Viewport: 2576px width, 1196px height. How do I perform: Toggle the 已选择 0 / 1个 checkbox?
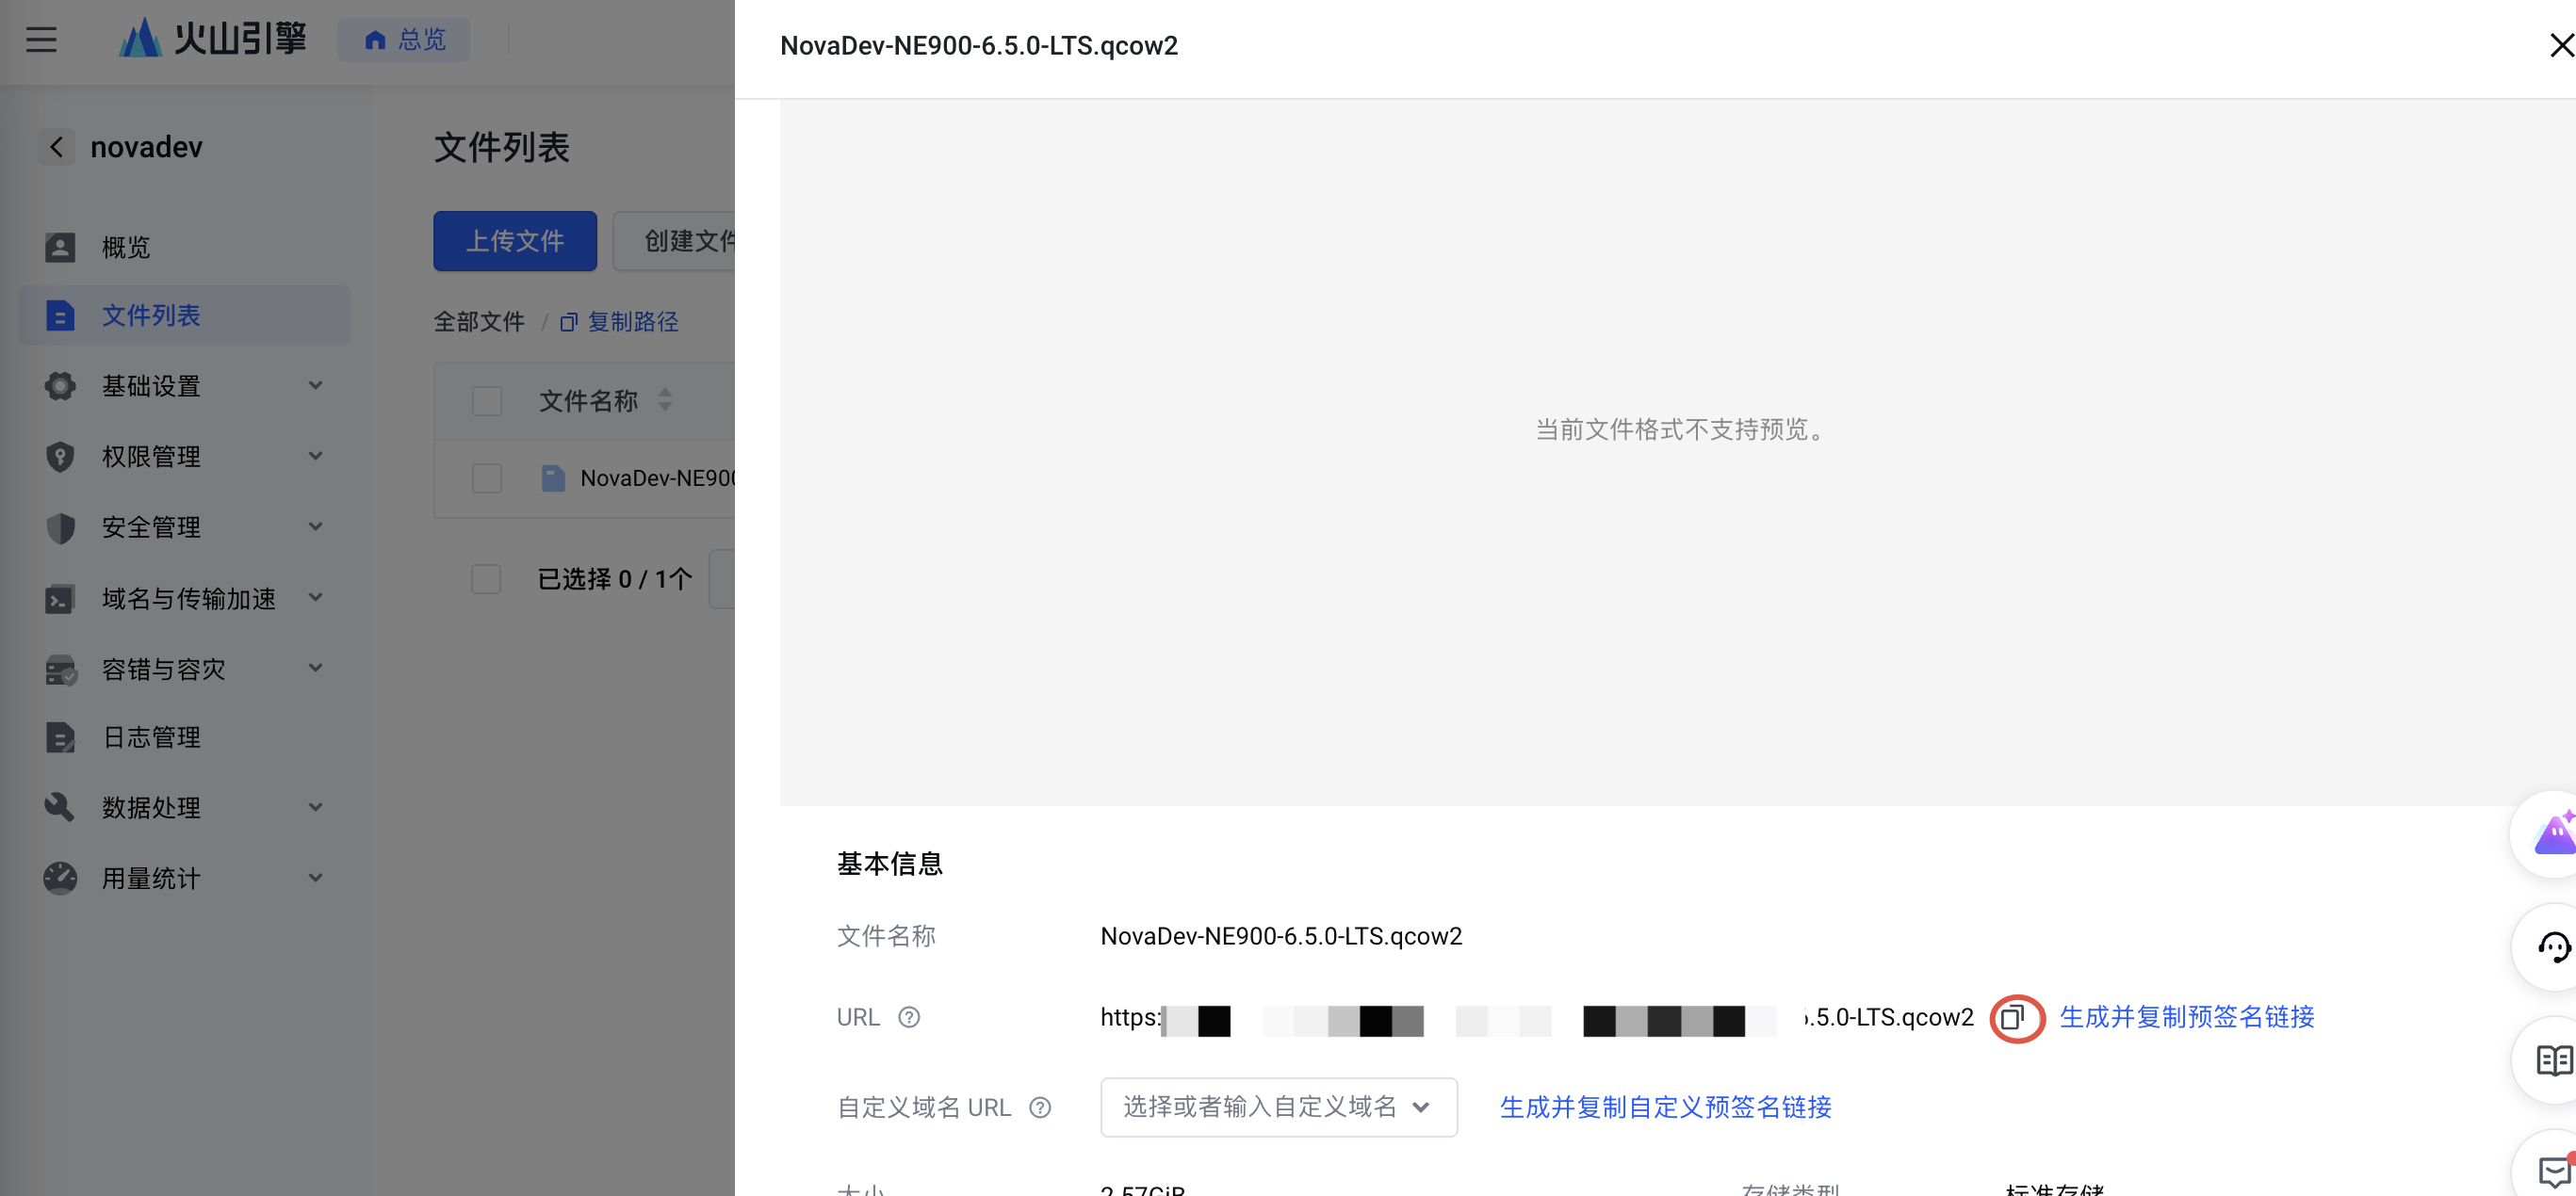coord(487,578)
